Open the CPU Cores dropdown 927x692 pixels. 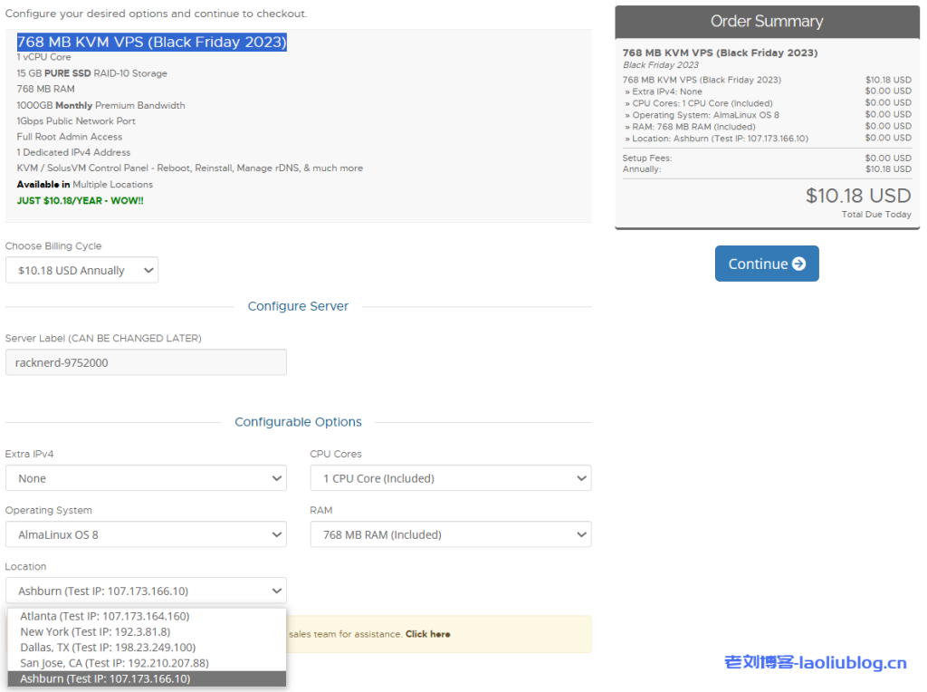[450, 478]
